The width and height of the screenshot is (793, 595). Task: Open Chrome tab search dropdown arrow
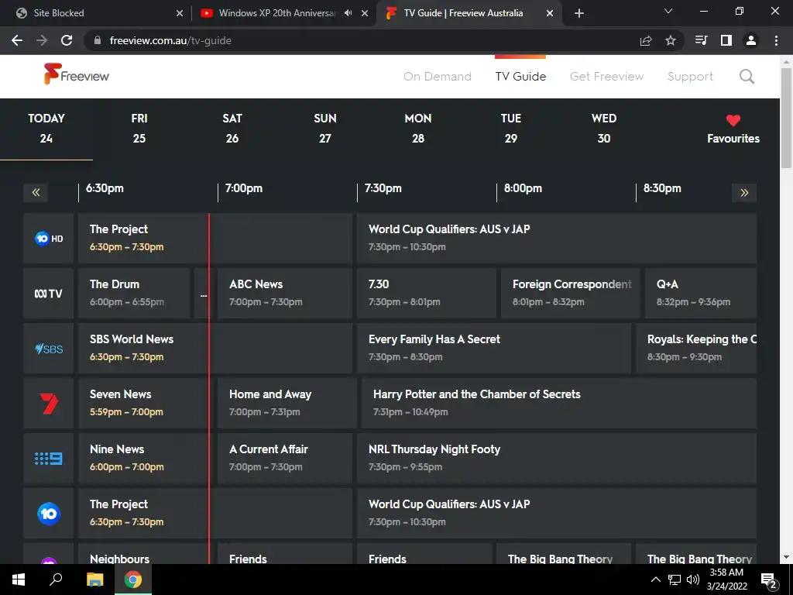[668, 11]
